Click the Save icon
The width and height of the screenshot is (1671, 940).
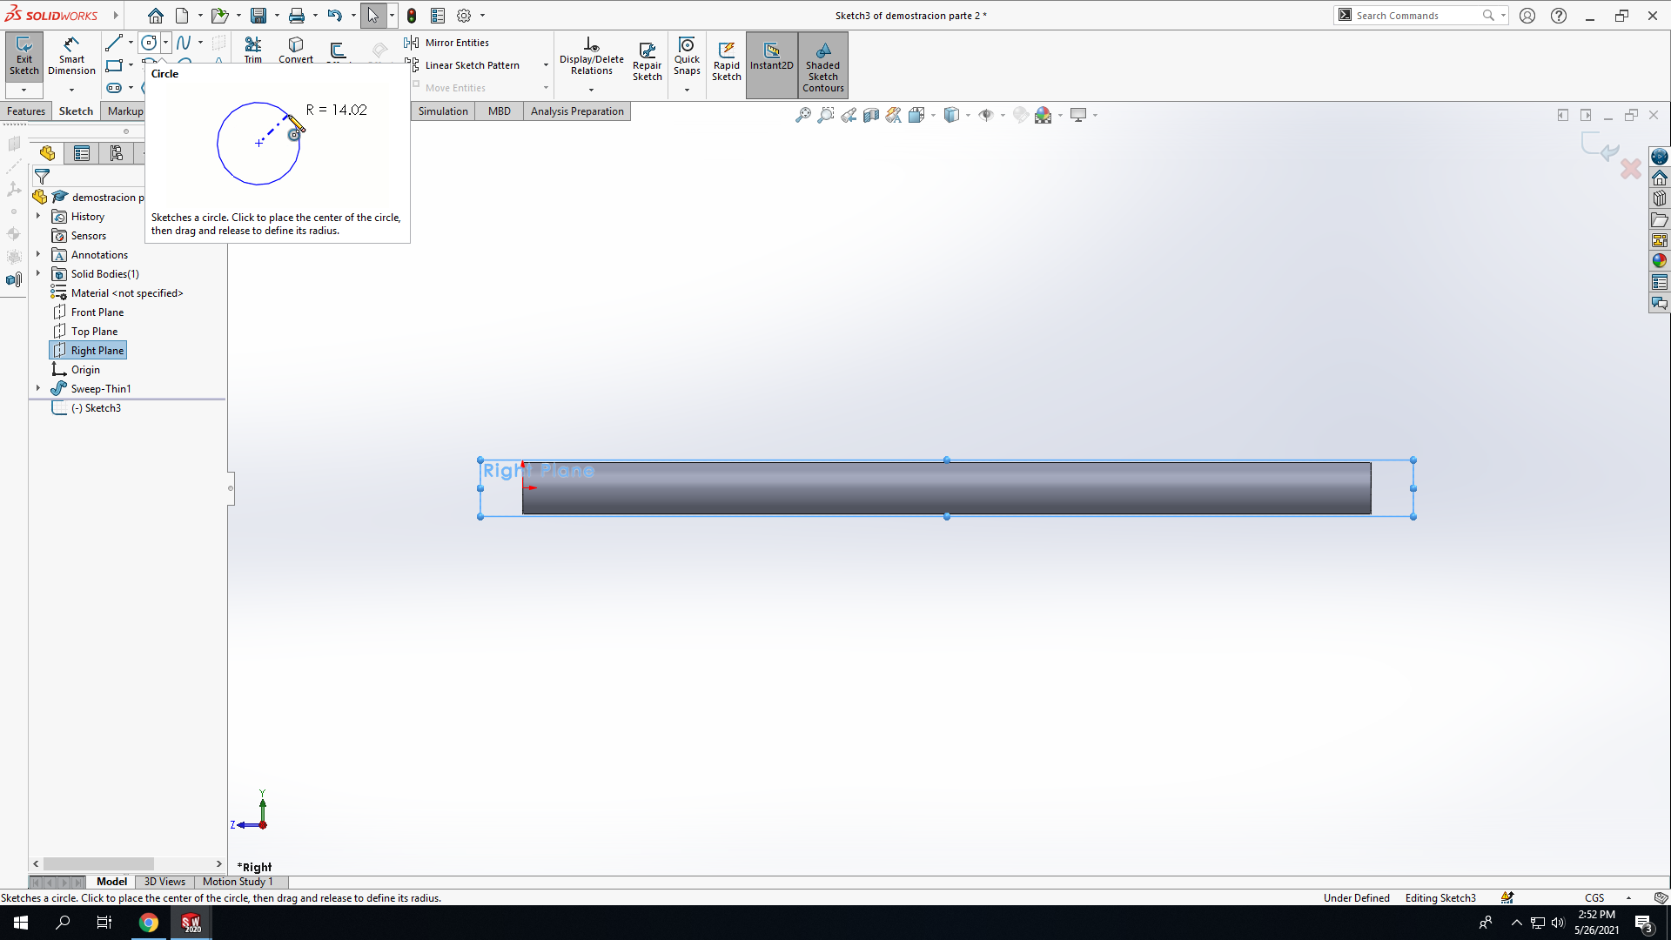coord(258,16)
